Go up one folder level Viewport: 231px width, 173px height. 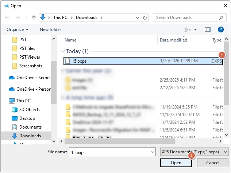[34, 17]
